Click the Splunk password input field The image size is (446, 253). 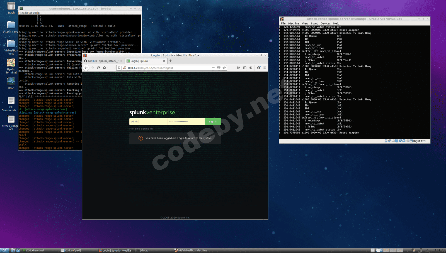coord(186,122)
